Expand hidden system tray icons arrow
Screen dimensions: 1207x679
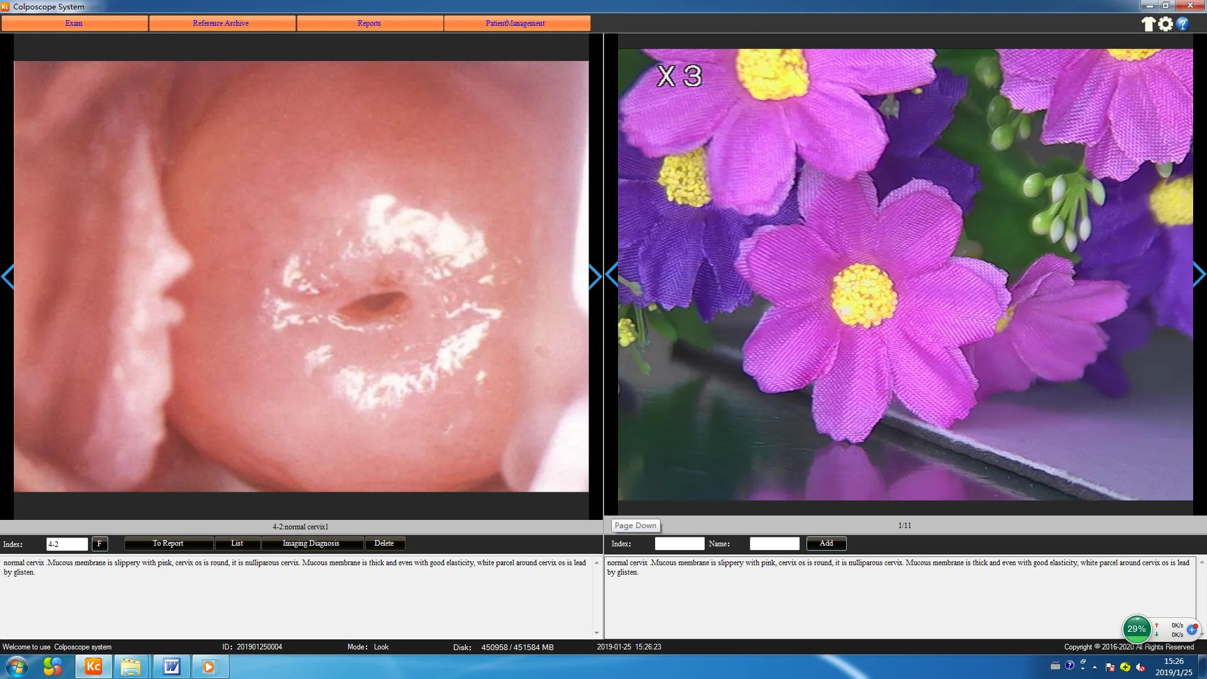(1094, 667)
